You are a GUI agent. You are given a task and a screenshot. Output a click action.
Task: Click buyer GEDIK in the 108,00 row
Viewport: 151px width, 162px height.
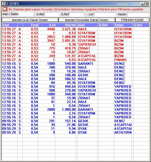tap(83, 75)
